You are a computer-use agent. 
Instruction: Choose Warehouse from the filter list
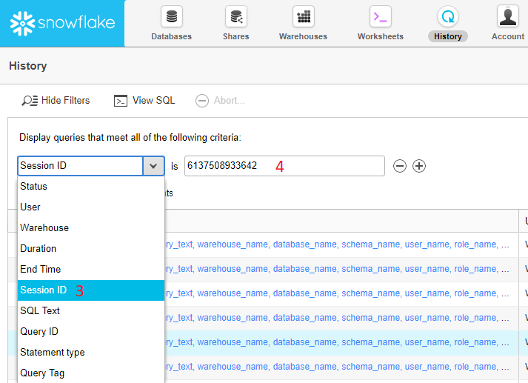point(44,228)
